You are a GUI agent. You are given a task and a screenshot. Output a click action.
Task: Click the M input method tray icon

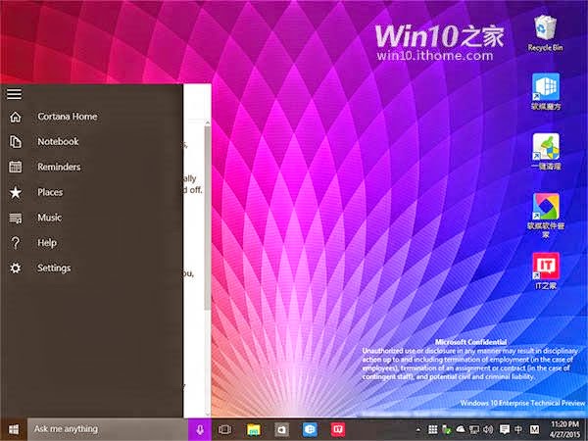(x=535, y=430)
